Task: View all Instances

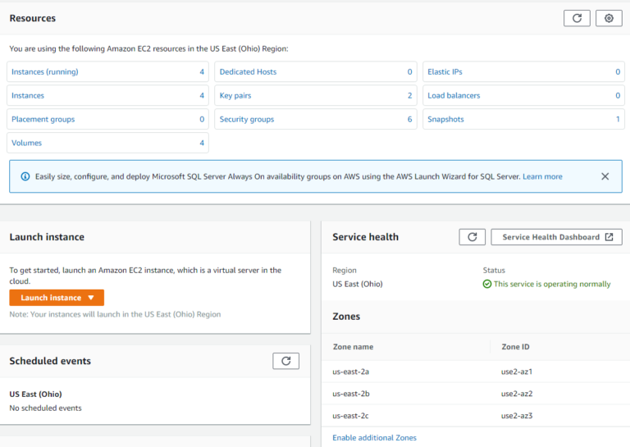Action: point(28,96)
